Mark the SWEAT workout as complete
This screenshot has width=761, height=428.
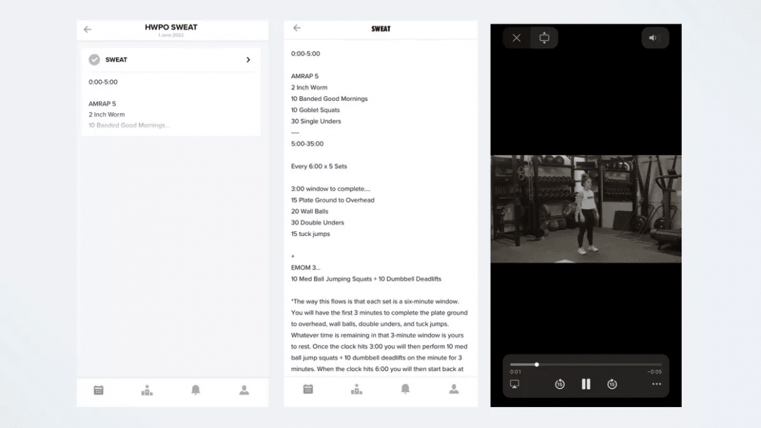click(x=94, y=60)
